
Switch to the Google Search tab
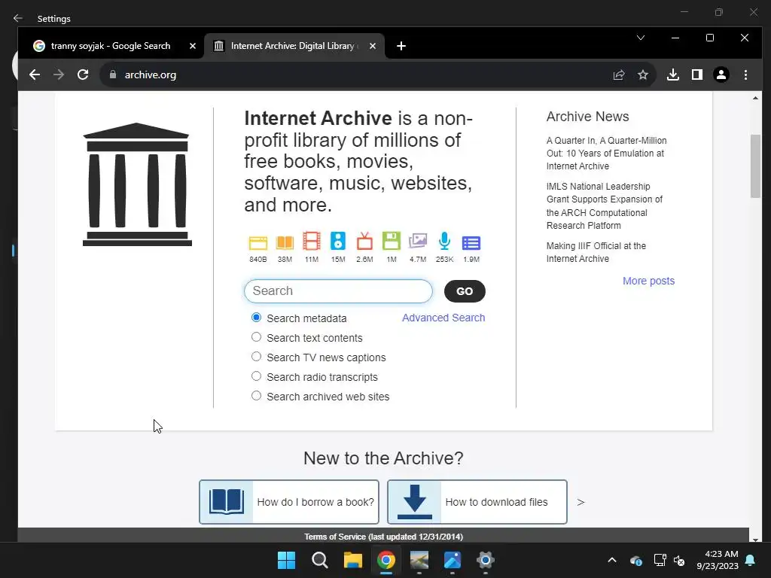(x=111, y=46)
